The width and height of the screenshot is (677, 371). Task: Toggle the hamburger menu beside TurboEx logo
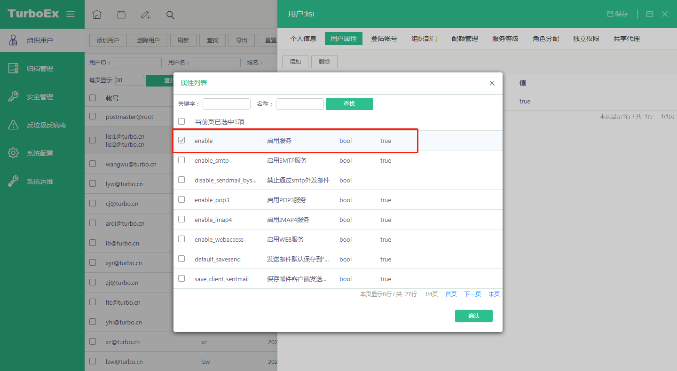pos(71,14)
